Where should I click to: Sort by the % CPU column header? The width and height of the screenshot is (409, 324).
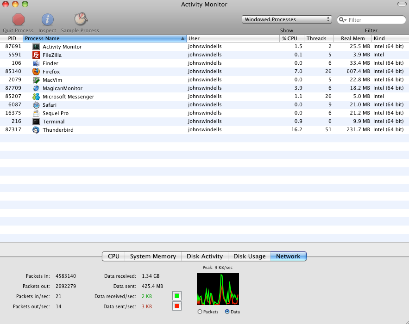[292, 38]
